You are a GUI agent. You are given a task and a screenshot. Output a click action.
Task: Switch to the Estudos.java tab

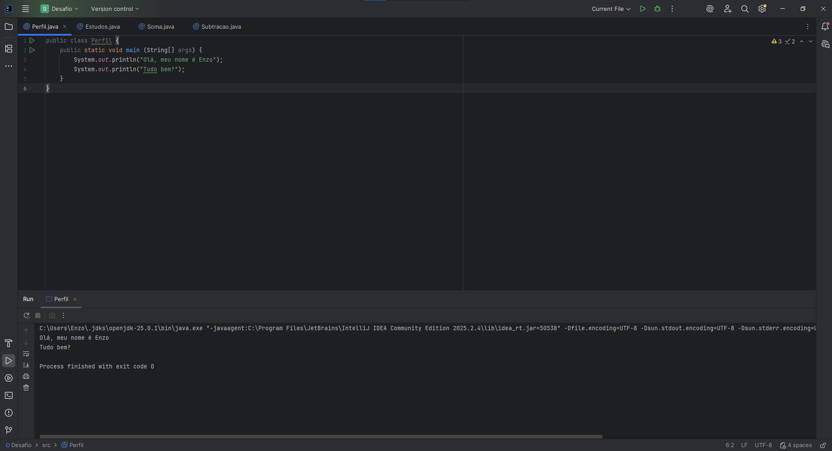[x=102, y=27]
